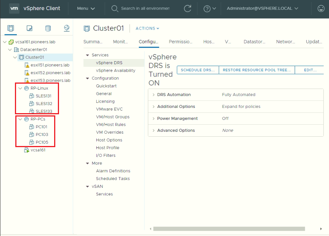The width and height of the screenshot is (329, 236).
Task: Click the Cluster01 icon in tree
Action: [x=21, y=57]
